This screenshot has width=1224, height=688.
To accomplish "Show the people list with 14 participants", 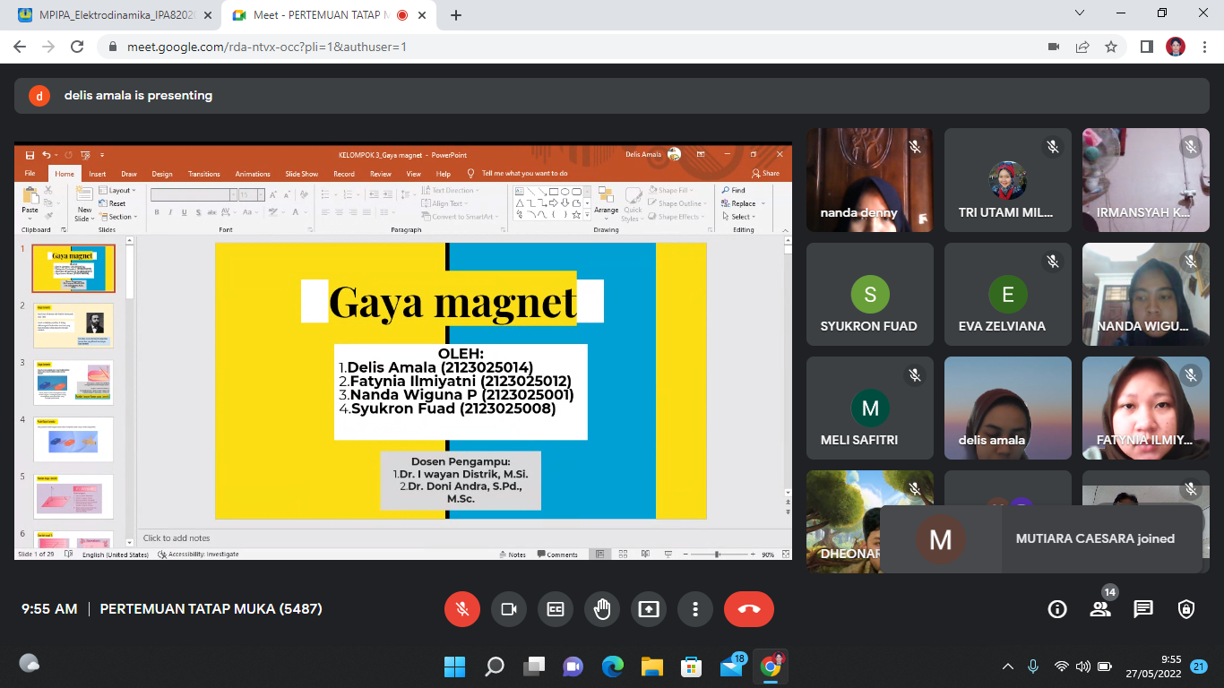I will click(1100, 609).
